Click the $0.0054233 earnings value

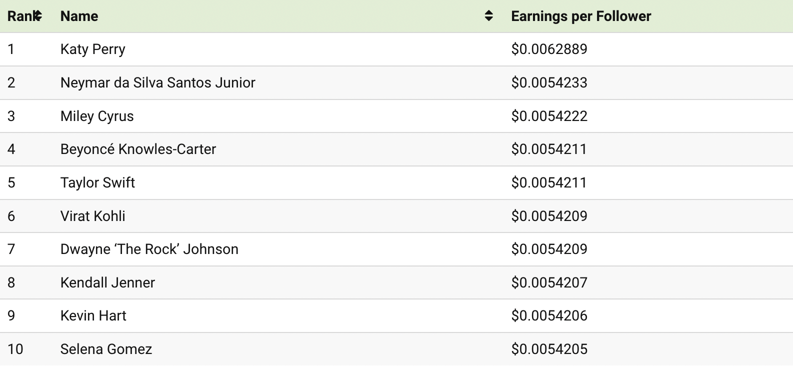pos(549,82)
